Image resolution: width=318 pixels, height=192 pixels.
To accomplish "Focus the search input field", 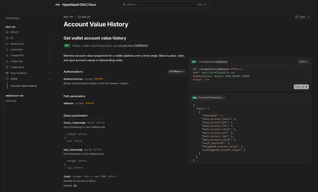I will pos(165,5).
